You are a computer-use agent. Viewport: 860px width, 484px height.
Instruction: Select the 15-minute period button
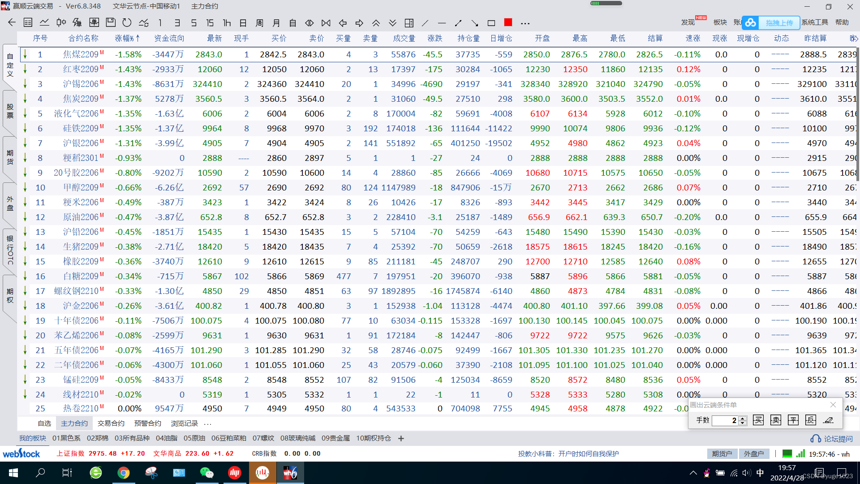coord(210,22)
